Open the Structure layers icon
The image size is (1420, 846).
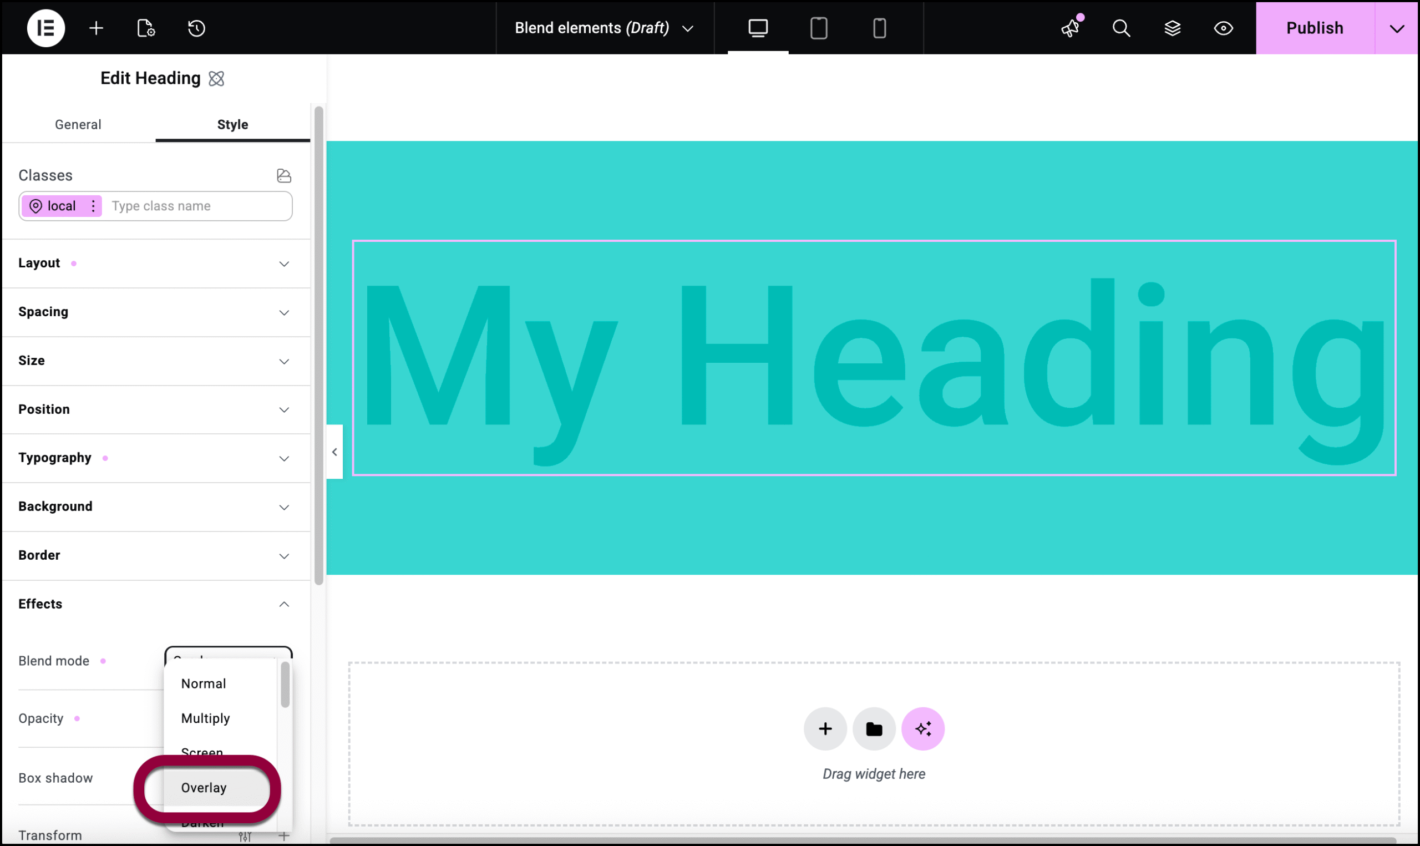[x=1172, y=28]
